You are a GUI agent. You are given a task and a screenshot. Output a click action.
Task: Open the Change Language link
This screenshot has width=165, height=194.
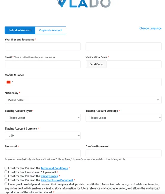(150, 28)
